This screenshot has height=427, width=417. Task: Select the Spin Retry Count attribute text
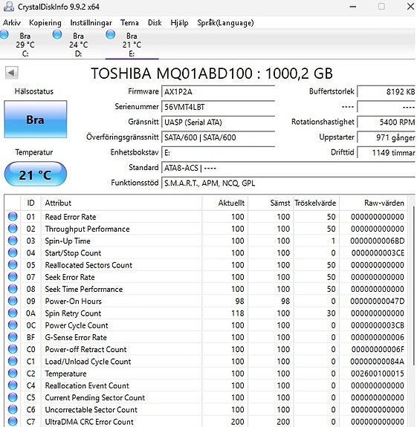[x=73, y=313]
